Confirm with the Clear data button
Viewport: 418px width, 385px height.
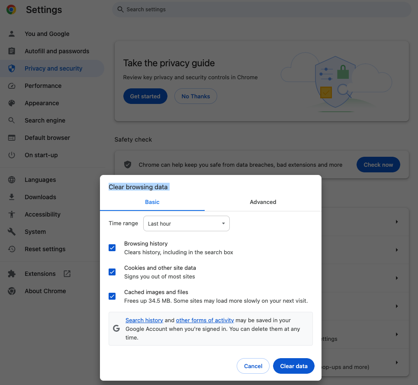294,366
